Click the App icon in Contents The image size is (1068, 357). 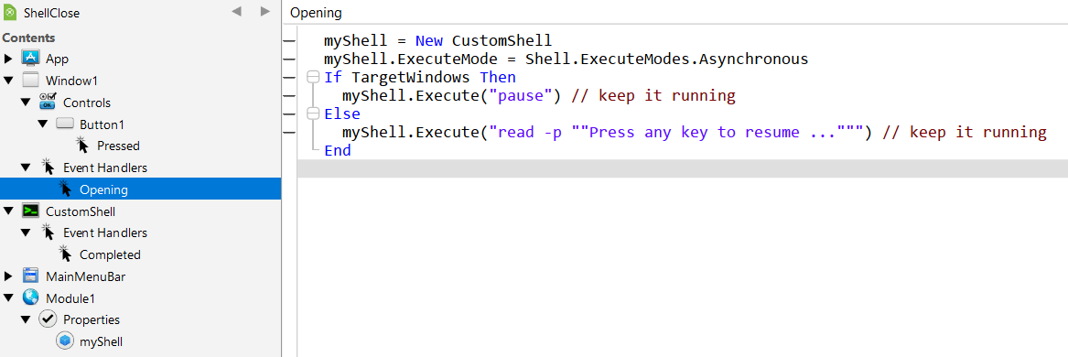pos(31,59)
